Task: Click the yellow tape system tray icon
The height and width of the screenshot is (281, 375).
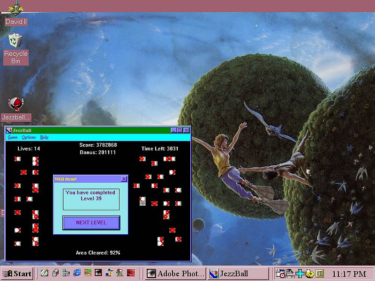Action: coord(310,274)
